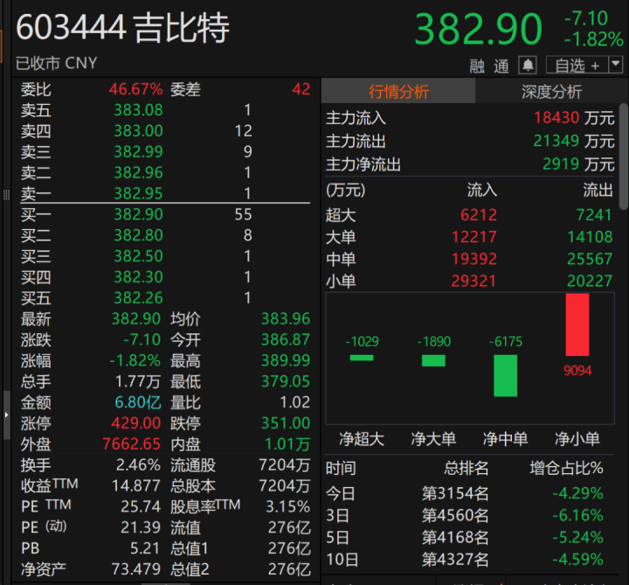The width and height of the screenshot is (629, 585).
Task: Expand the left panel collapse arrow
Action: click(x=6, y=414)
